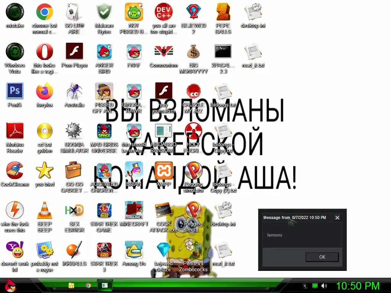This screenshot has height=293, width=391.
Task: Click the network monitor tray icon
Action: pyautogui.click(x=315, y=286)
